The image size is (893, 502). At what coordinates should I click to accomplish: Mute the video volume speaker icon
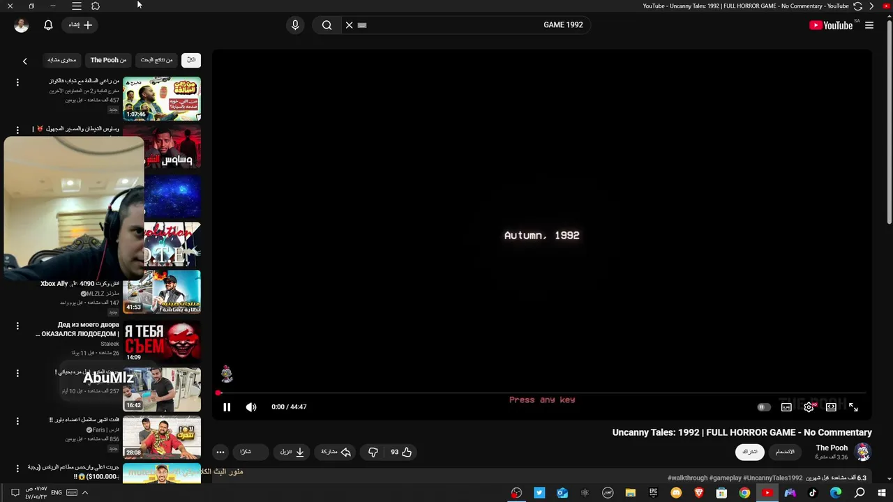[x=251, y=407]
